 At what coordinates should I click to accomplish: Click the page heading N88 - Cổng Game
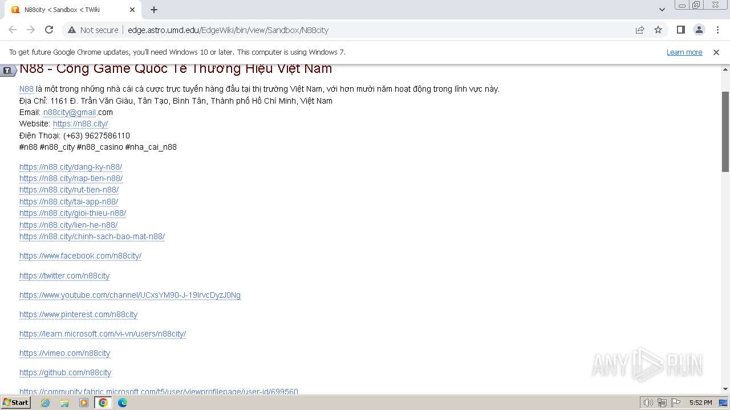pyautogui.click(x=176, y=69)
